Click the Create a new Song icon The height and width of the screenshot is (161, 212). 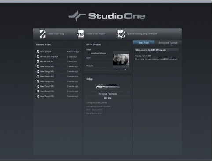(42, 34)
